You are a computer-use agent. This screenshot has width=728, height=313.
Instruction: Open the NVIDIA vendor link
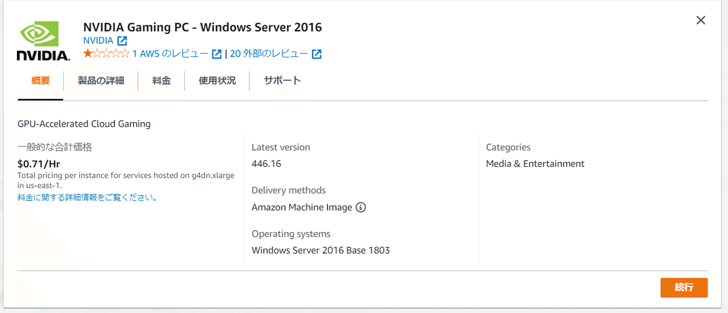[x=98, y=40]
